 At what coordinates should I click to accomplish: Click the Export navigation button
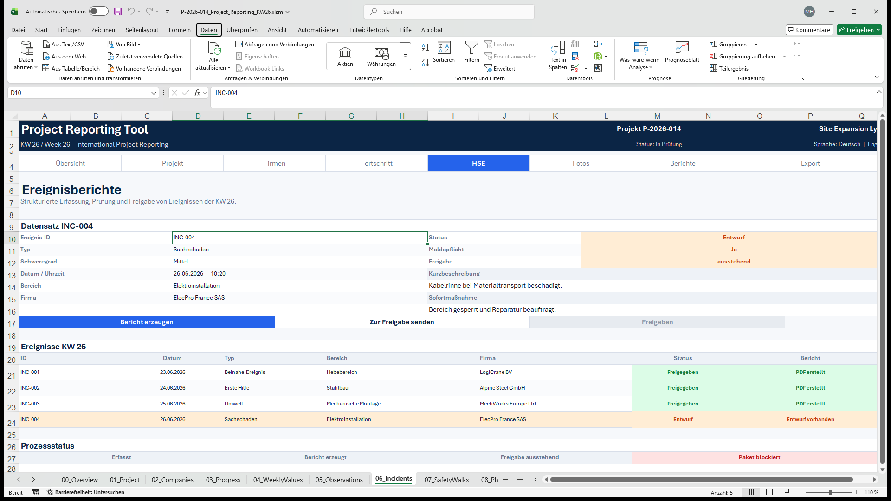pyautogui.click(x=810, y=163)
